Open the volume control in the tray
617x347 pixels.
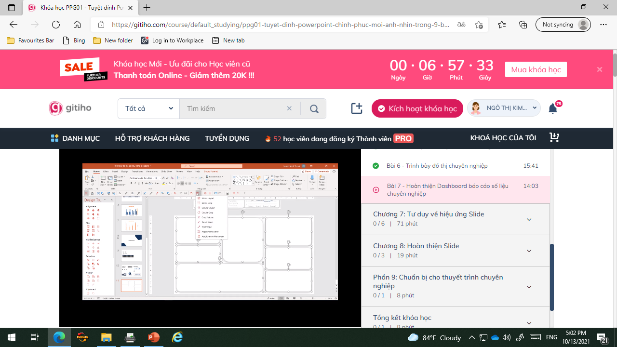tap(506, 337)
